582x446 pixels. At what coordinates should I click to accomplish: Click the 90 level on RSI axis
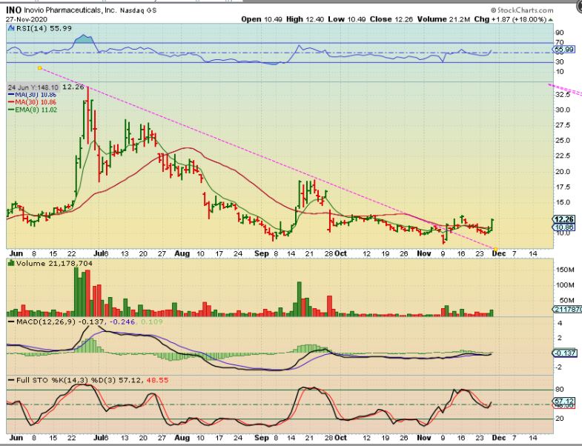[x=559, y=33]
